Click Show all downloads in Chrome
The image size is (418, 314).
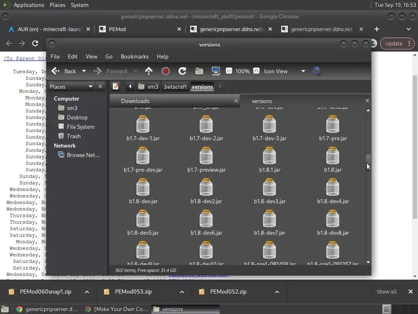[387, 292]
